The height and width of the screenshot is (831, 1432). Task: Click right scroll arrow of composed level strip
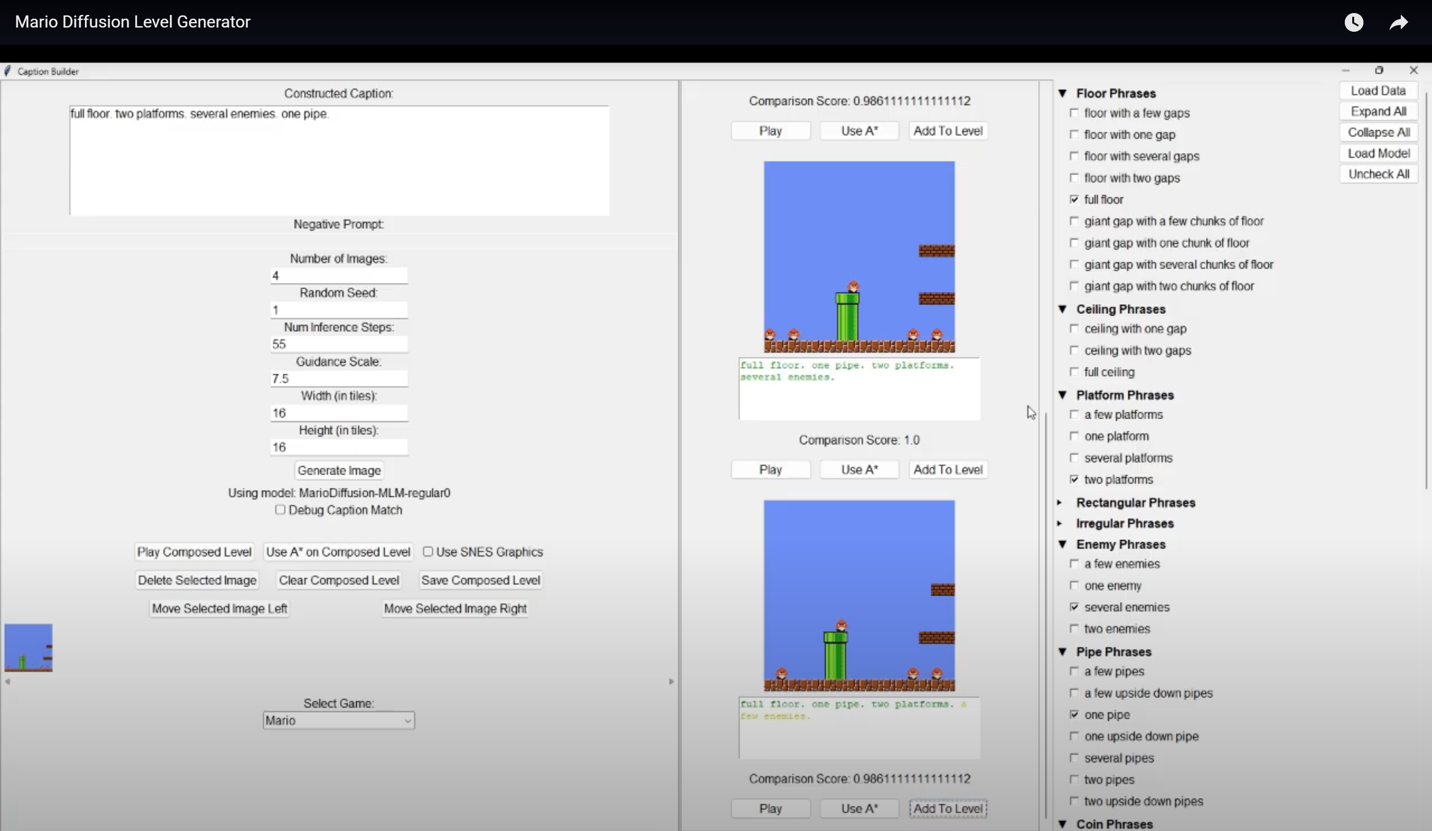point(671,681)
